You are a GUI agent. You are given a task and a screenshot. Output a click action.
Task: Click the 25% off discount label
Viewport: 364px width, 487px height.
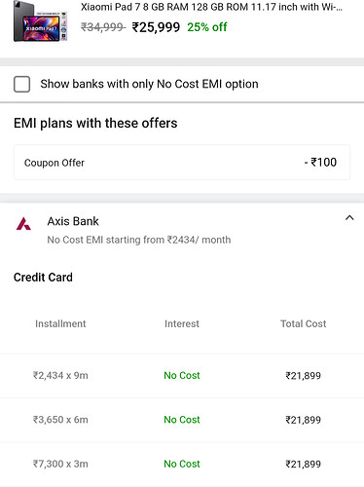pyautogui.click(x=207, y=27)
